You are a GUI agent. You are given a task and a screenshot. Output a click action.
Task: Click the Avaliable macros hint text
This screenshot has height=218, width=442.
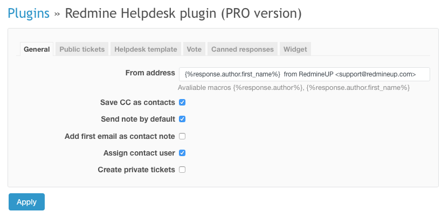(294, 87)
